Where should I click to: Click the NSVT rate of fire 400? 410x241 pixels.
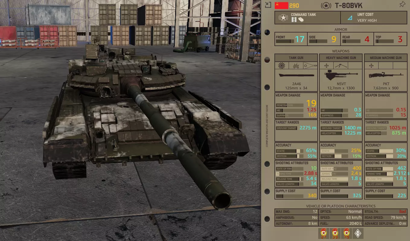(x=357, y=168)
